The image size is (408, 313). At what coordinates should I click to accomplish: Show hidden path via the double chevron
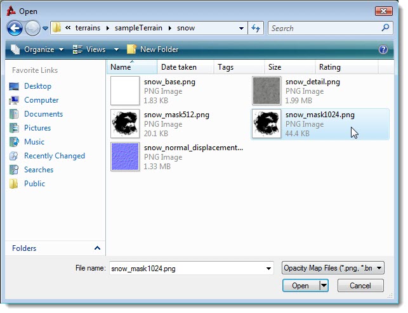pos(68,27)
